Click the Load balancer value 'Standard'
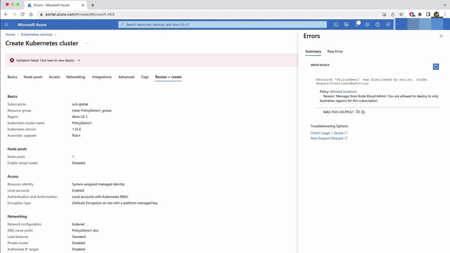This screenshot has width=450, height=253. coord(79,237)
